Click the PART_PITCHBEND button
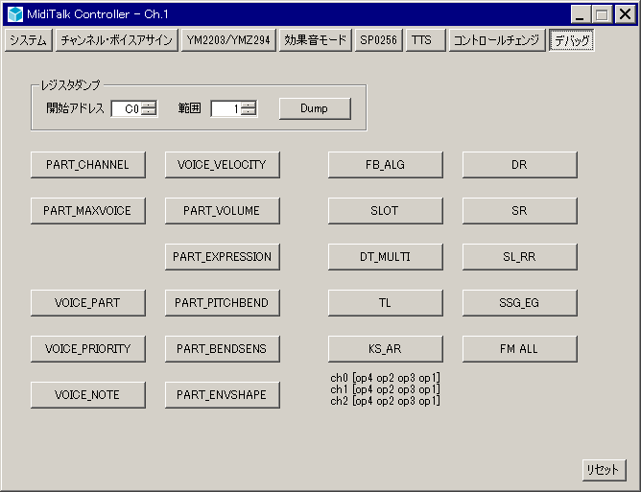The width and height of the screenshot is (641, 492). click(x=223, y=303)
